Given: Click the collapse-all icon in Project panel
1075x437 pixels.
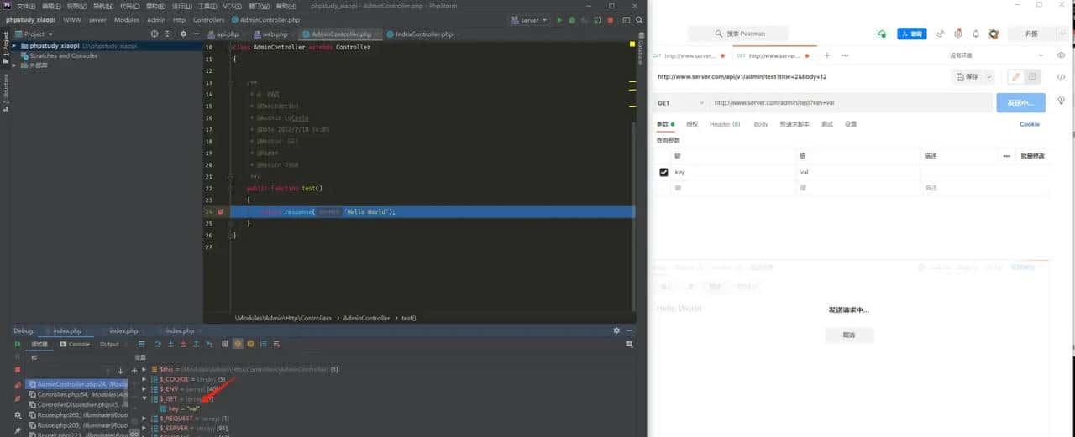Looking at the screenshot, I should coord(169,34).
